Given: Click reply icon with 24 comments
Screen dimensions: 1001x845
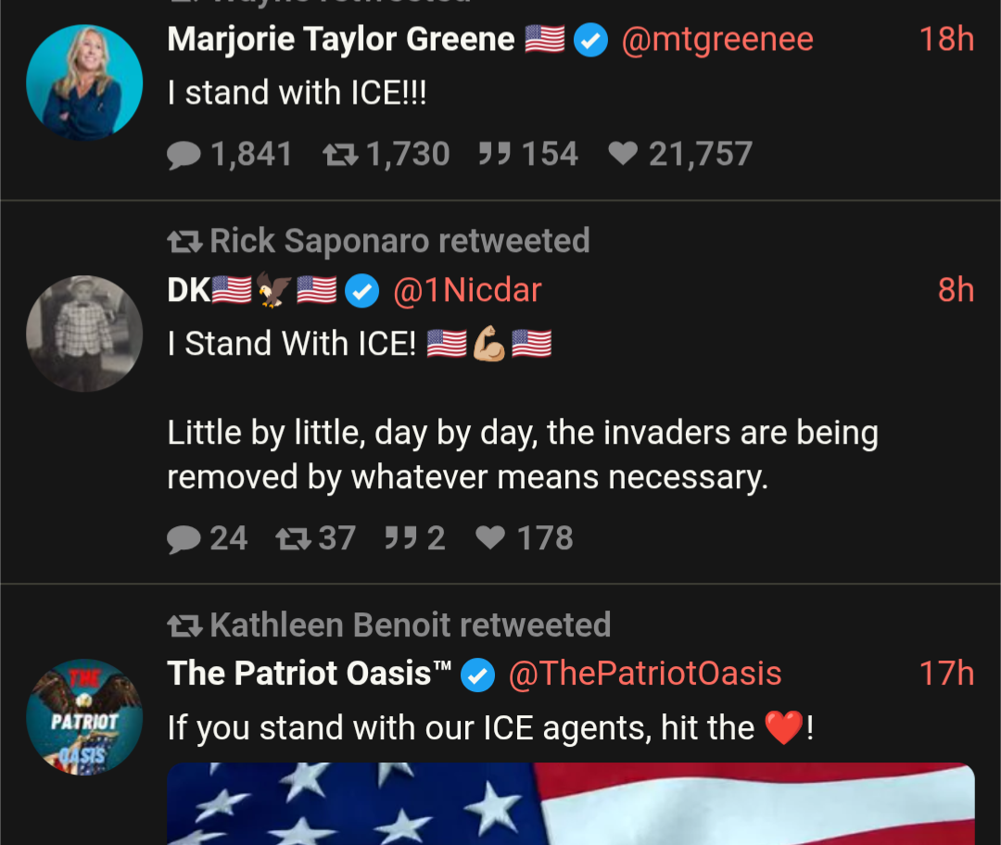Looking at the screenshot, I should pos(184,539).
